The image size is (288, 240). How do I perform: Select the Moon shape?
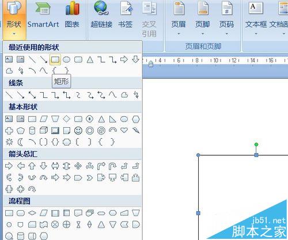click(x=20, y=142)
